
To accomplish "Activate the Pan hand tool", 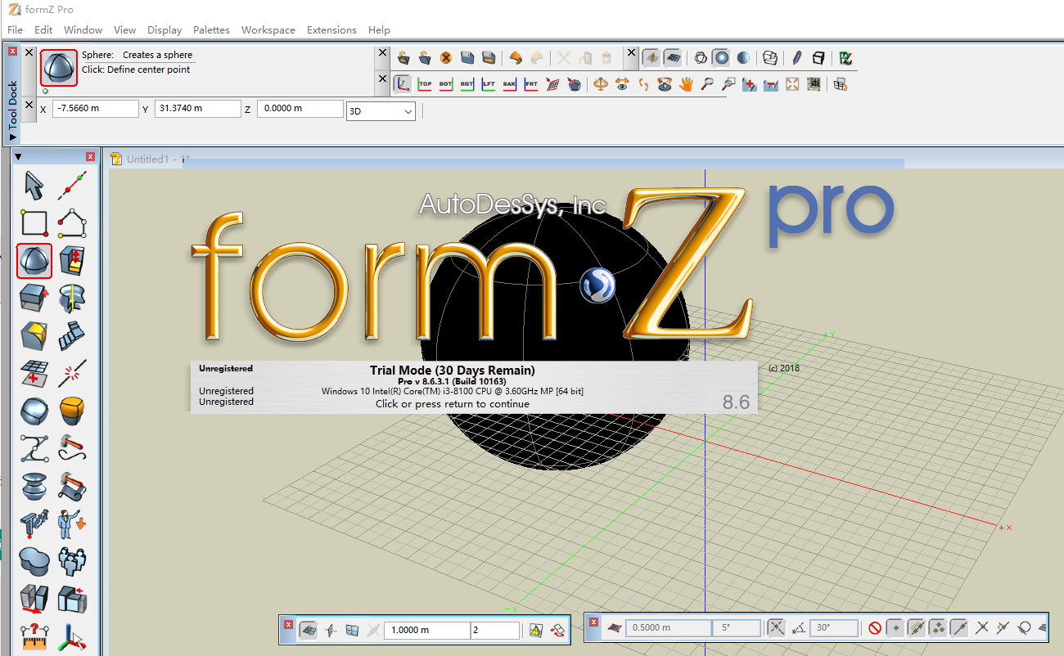I will pyautogui.click(x=686, y=83).
